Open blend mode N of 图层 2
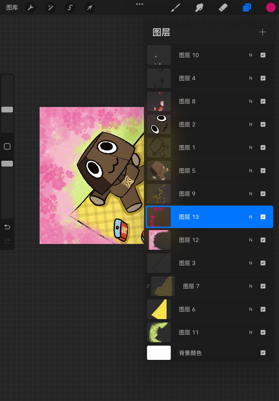Image resolution: width=279 pixels, height=401 pixels. click(251, 124)
